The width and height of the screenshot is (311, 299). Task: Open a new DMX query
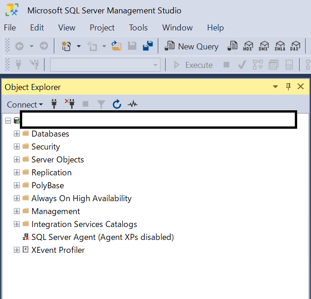(264, 46)
